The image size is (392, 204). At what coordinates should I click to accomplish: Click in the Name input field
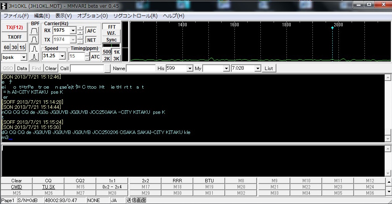[x=140, y=68]
